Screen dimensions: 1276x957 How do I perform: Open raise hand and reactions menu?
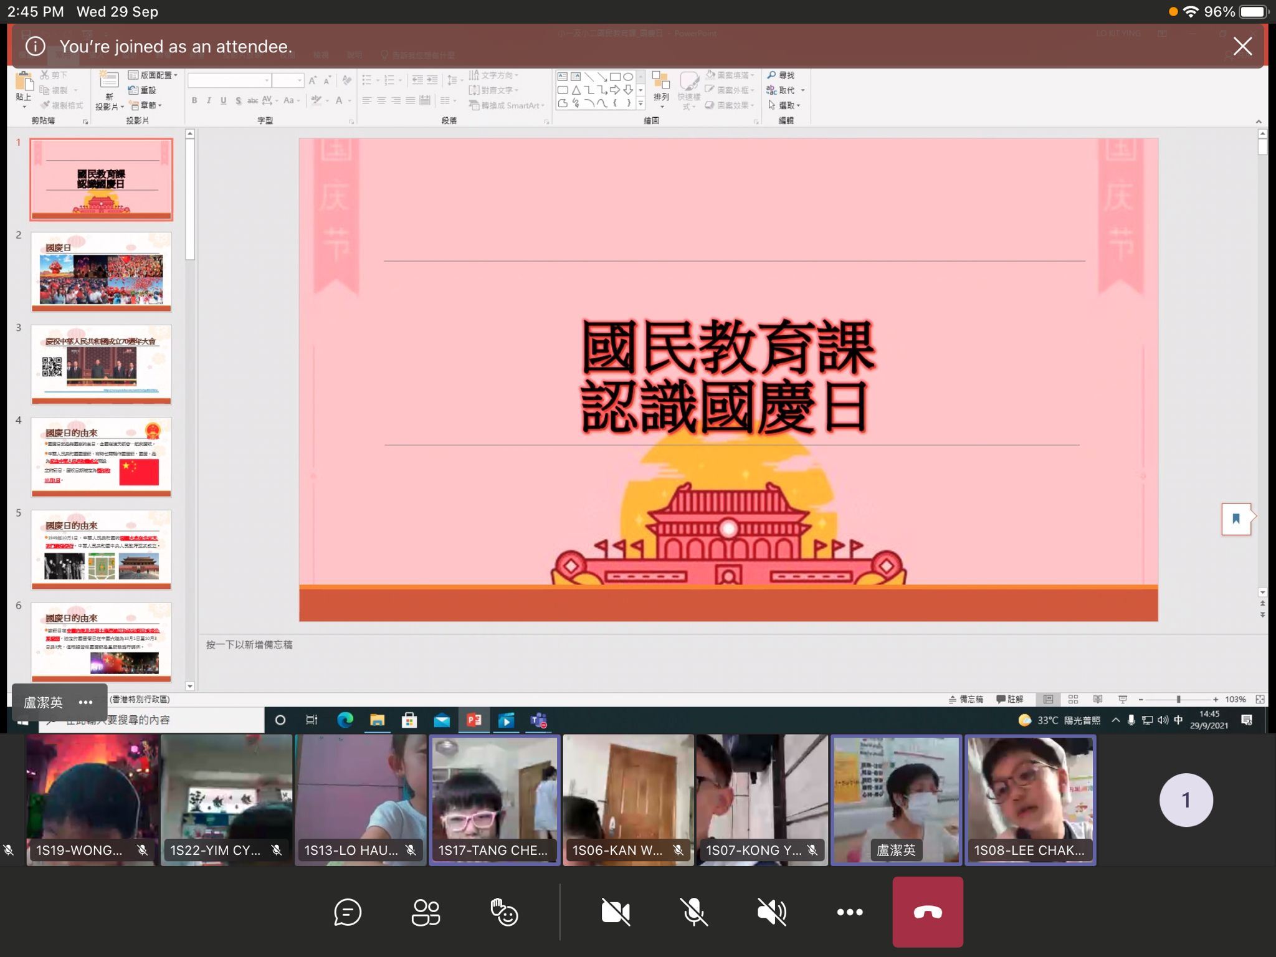[504, 912]
